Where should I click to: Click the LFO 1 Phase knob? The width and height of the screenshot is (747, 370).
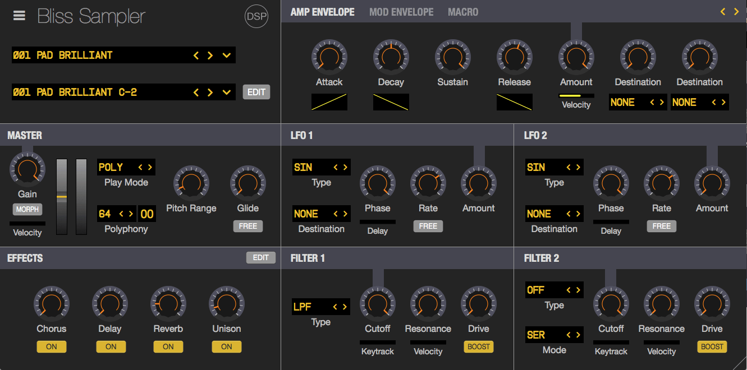coord(378,183)
